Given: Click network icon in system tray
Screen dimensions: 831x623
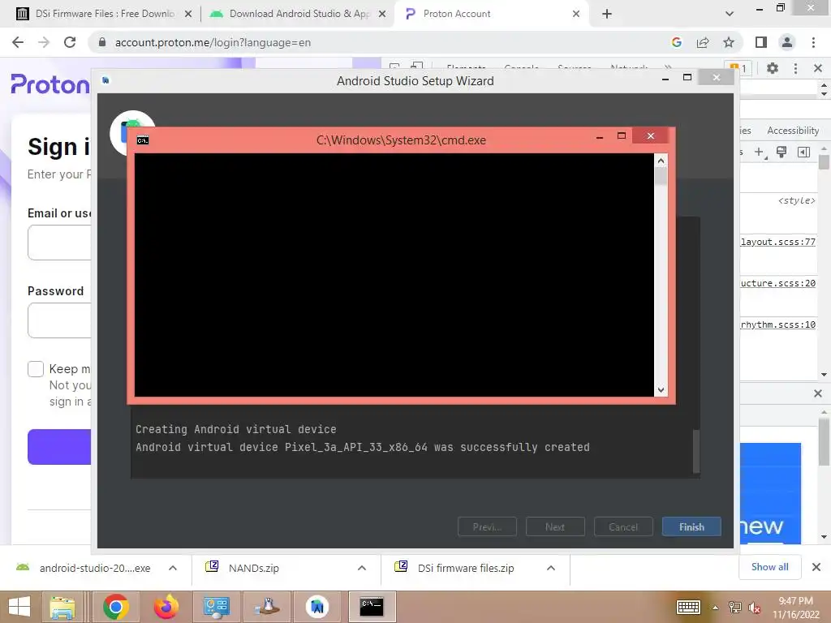Looking at the screenshot, I should point(735,607).
